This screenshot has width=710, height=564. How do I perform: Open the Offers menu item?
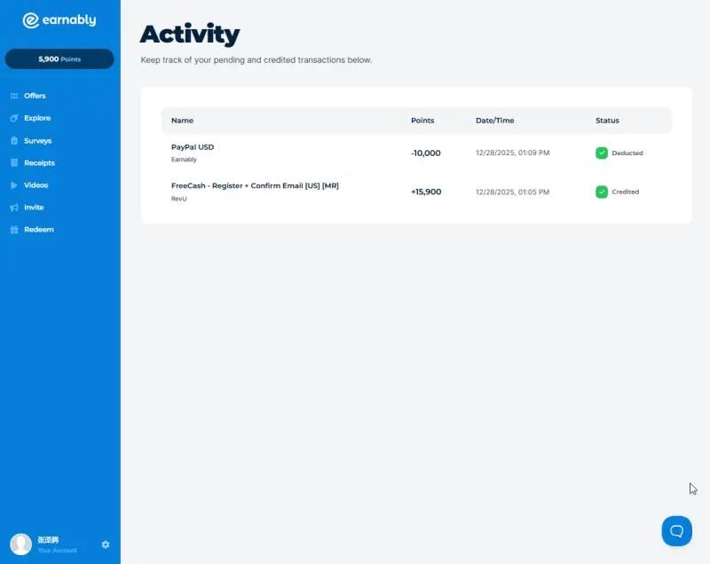[35, 96]
